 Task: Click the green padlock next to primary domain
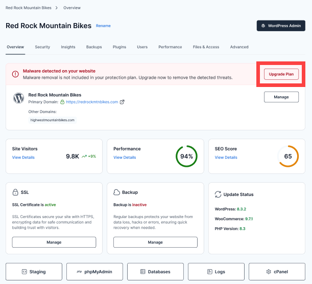(x=62, y=102)
